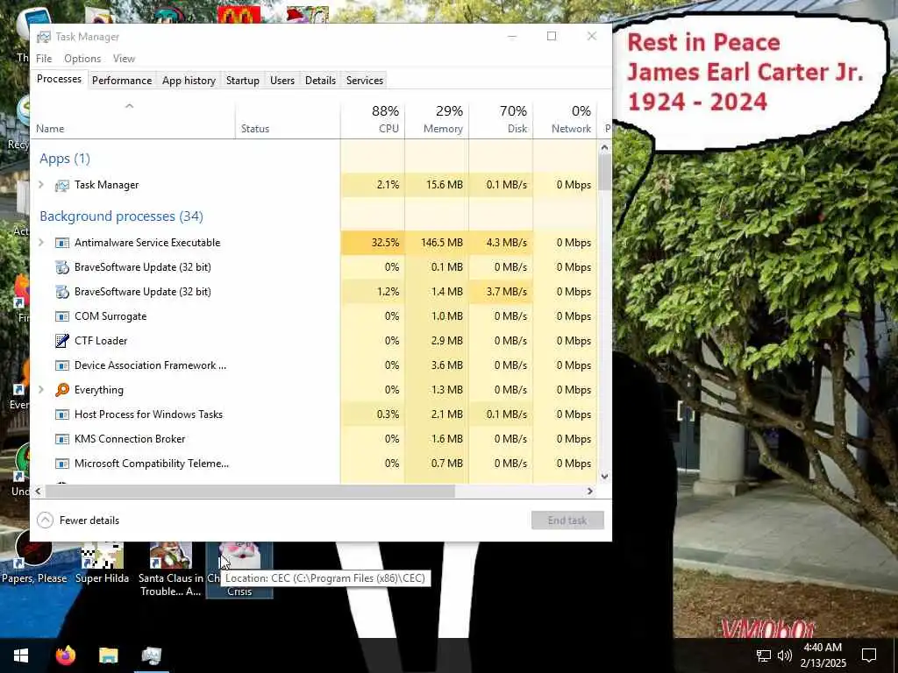The height and width of the screenshot is (673, 898).
Task: Click the horizontal scrollbar left arrow
Action: (38, 491)
